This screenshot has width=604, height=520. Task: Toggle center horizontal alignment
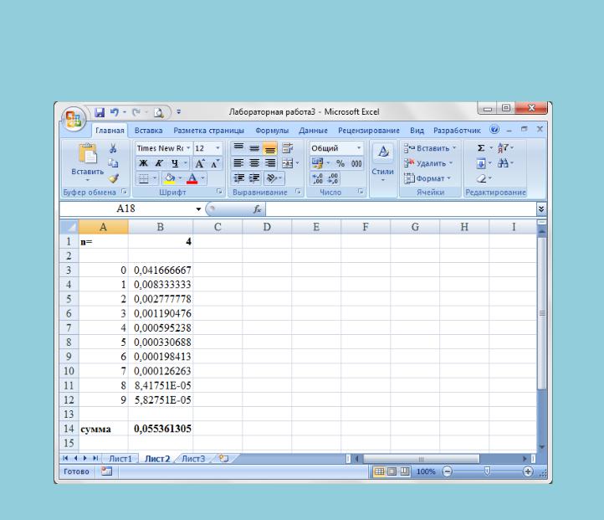click(254, 163)
